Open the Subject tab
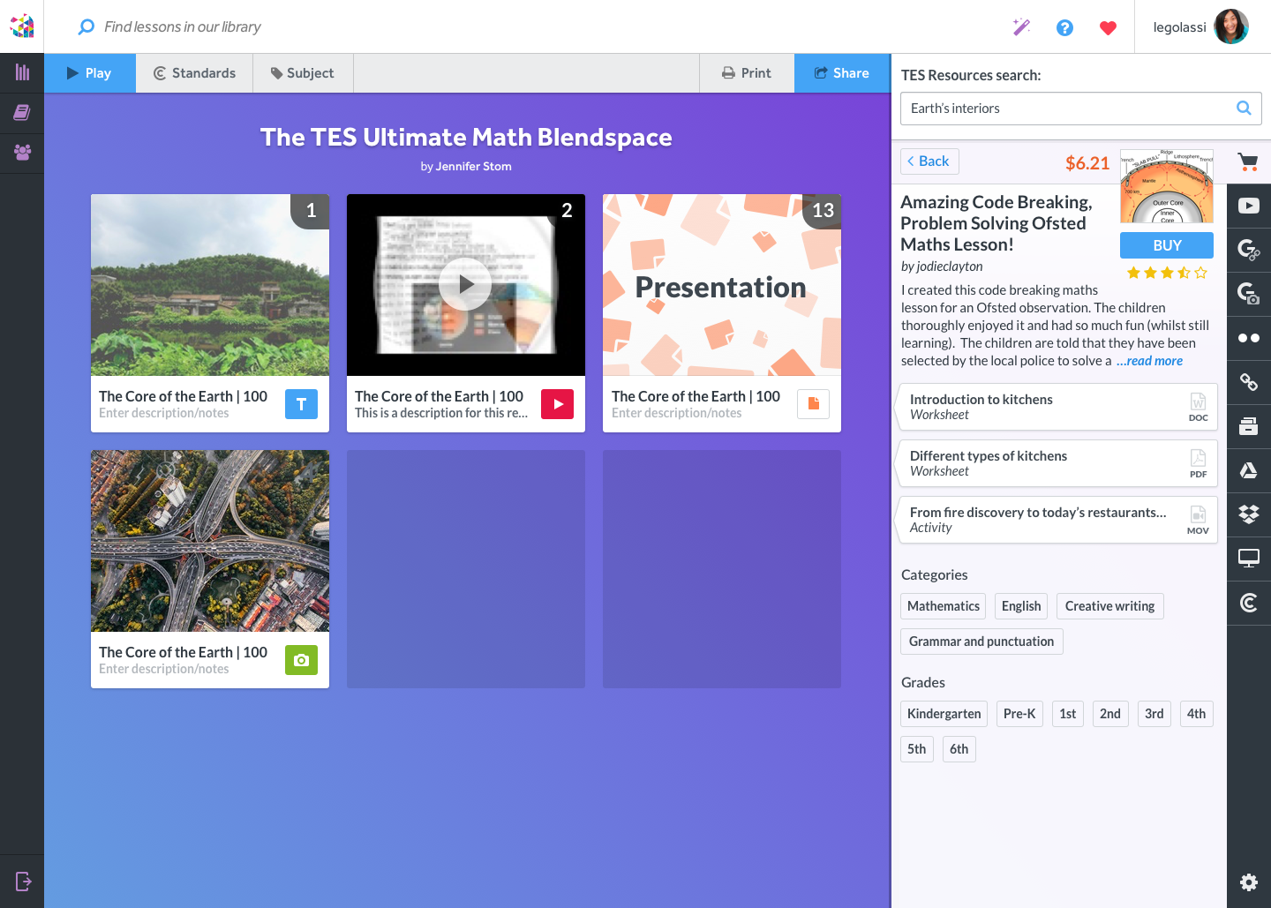 click(303, 73)
